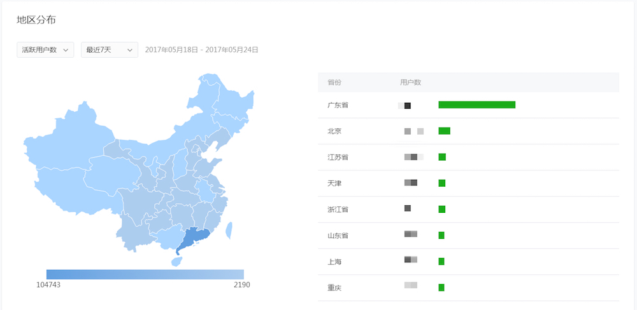Click the blurred user count for 重庆
Image resolution: width=637 pixels, height=310 pixels.
click(411, 285)
